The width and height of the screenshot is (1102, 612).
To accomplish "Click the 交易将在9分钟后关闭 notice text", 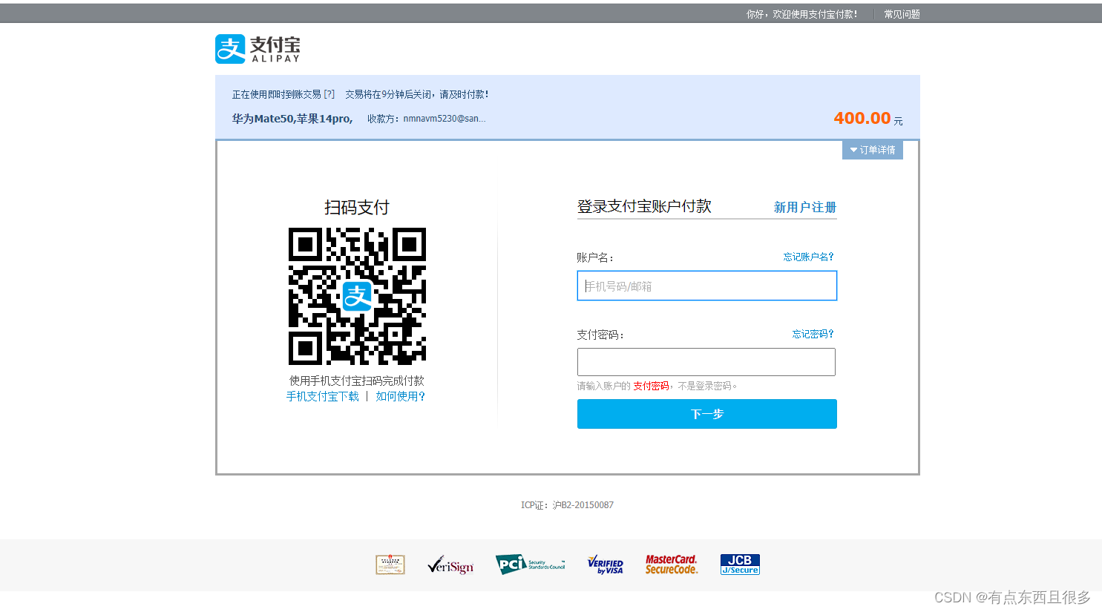I will (417, 94).
